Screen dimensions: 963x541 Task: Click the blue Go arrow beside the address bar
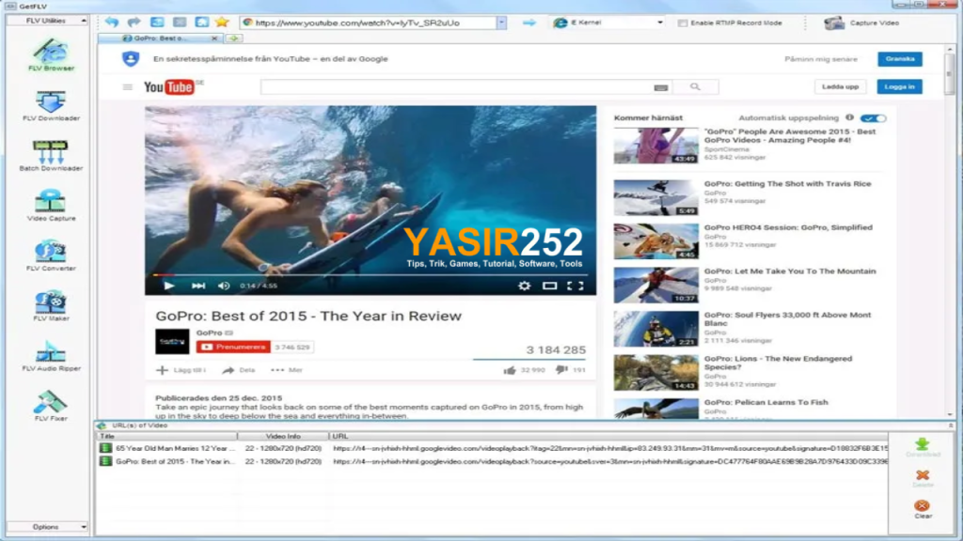point(529,23)
